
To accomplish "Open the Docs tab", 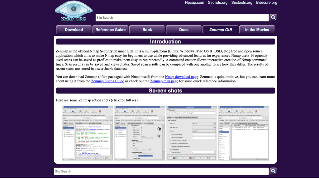I will 184,30.
